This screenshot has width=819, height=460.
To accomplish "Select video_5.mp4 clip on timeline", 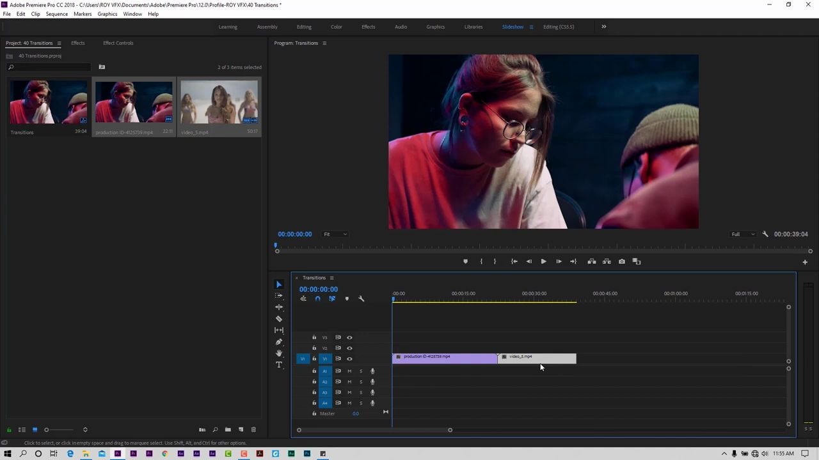I will pos(537,359).
